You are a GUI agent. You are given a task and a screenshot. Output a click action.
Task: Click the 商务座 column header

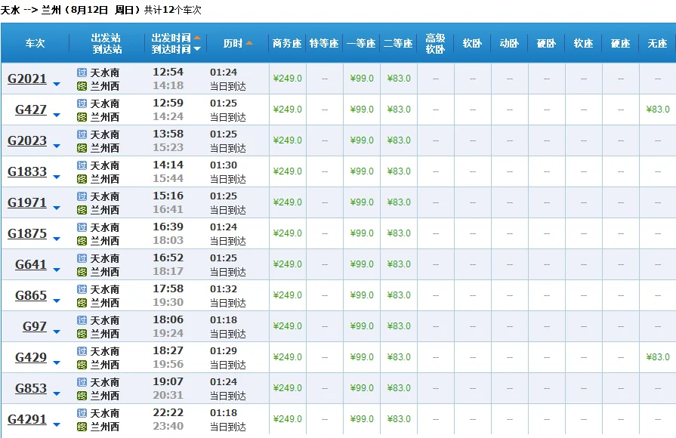[x=287, y=43]
